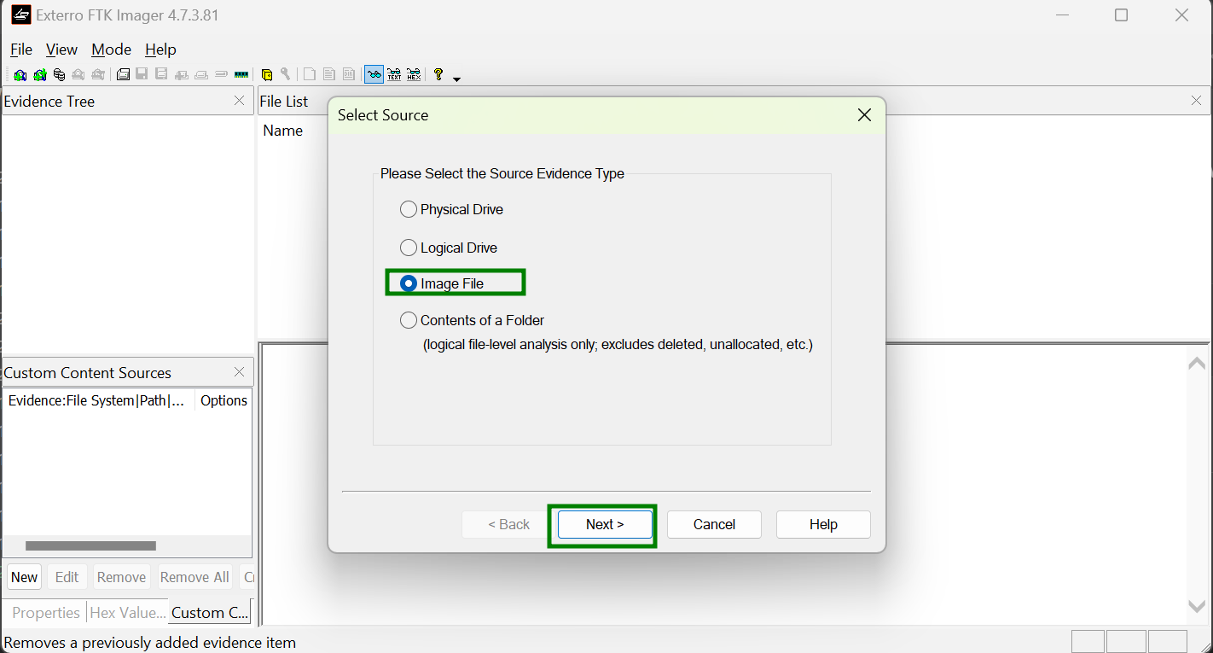Screen dimensions: 1213x653
Task: Choose the Image File radio option
Action: pyautogui.click(x=409, y=283)
